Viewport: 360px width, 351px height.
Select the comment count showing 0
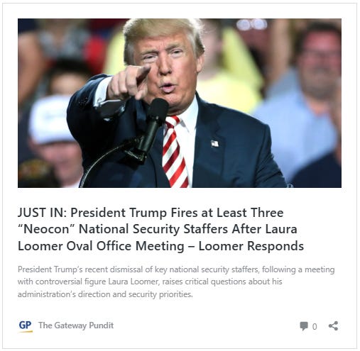pyautogui.click(x=315, y=326)
